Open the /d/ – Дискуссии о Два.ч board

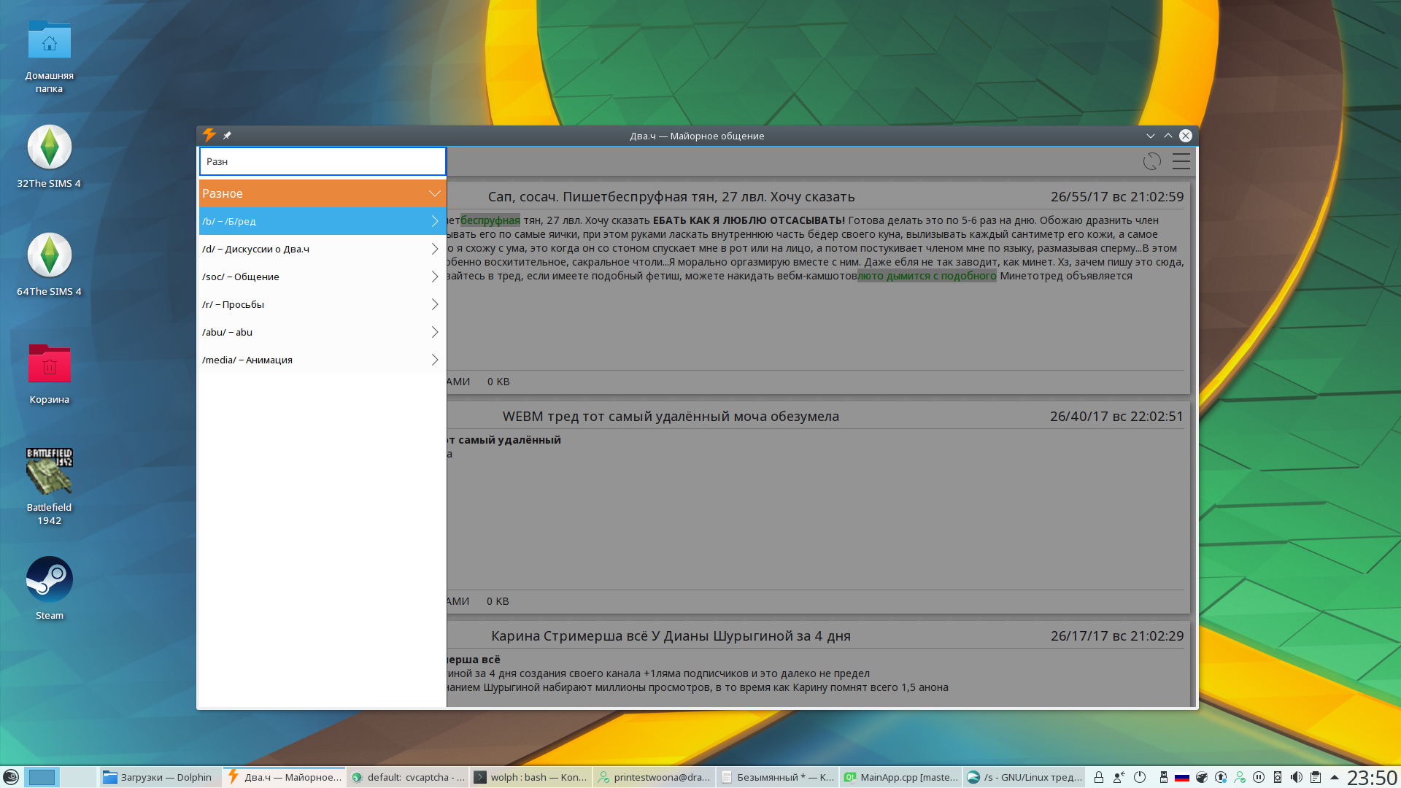pyautogui.click(x=323, y=249)
